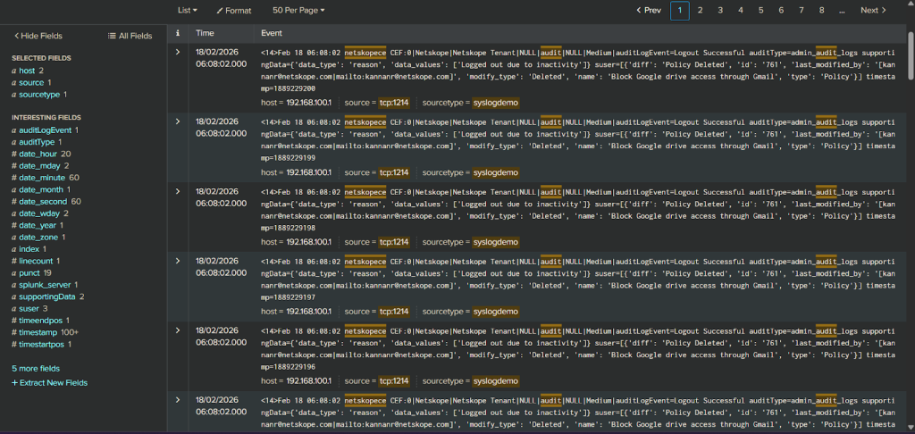Open the date_year field
Viewport: 915px width, 434px height.
pos(38,225)
